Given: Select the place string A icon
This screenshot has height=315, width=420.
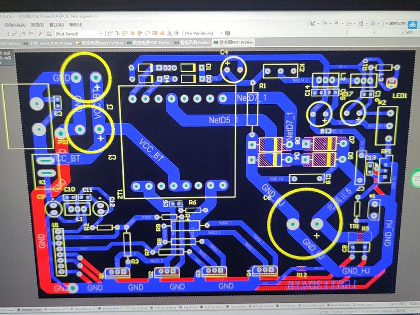Looking at the screenshot, I should point(169,33).
